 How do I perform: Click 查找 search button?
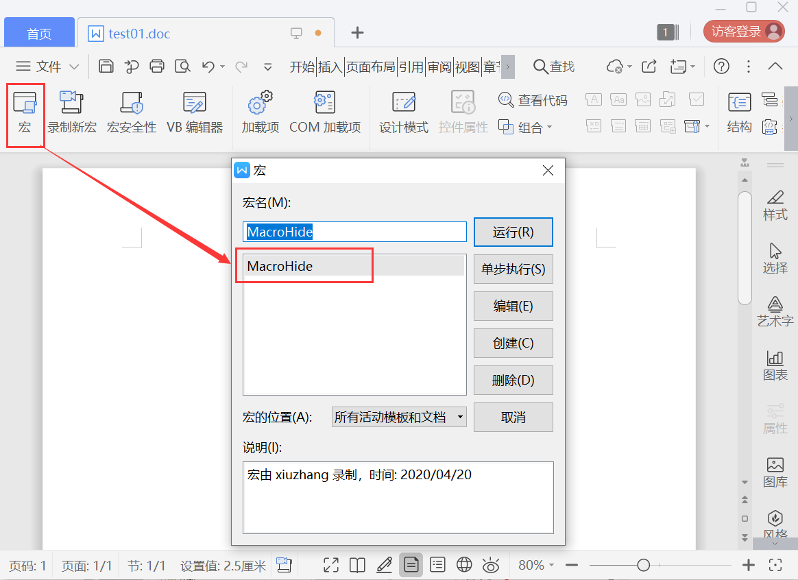554,67
